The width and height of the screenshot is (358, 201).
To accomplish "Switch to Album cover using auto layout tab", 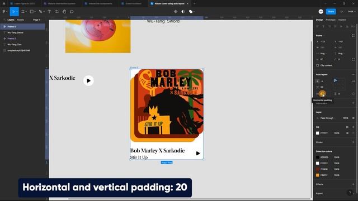I will [x=169, y=3].
